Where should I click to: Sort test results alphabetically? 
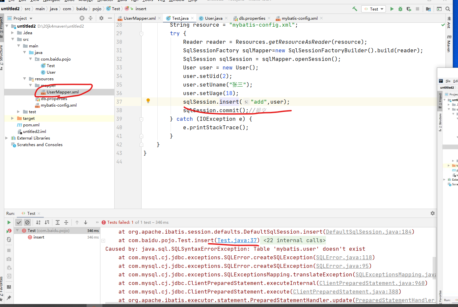pos(38,222)
